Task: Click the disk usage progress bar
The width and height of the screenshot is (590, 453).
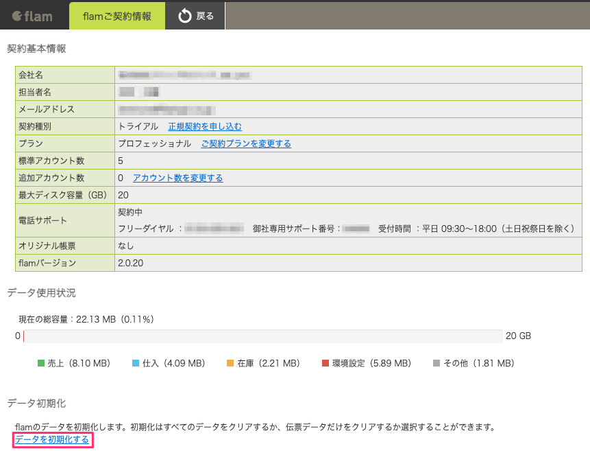Action: tap(262, 336)
